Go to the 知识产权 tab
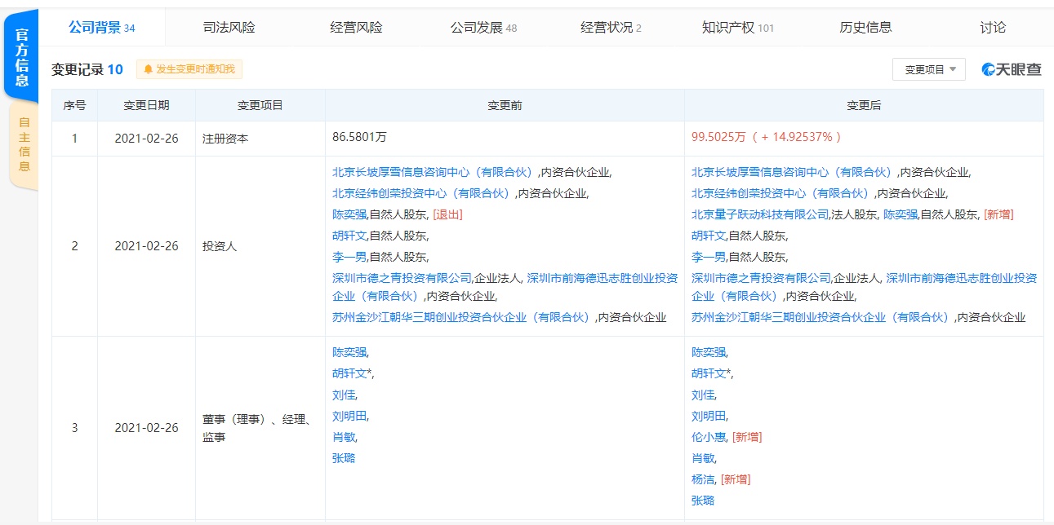The height and width of the screenshot is (525, 1054). (737, 28)
